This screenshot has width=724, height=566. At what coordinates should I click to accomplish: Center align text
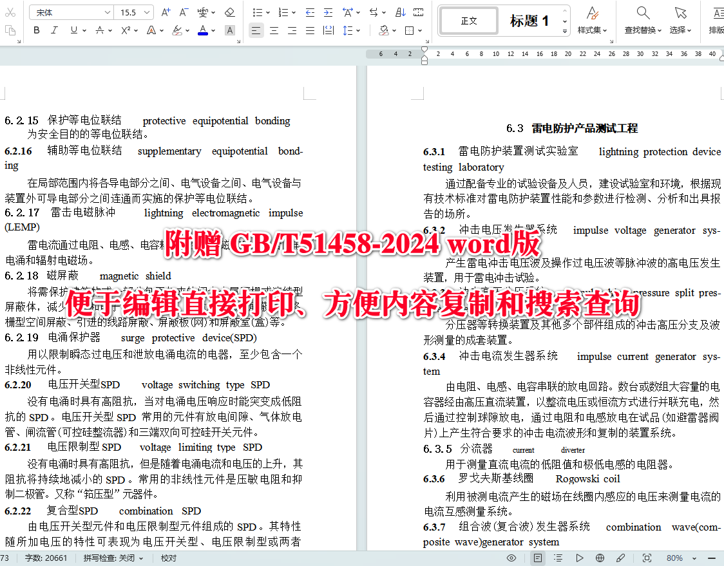274,30
